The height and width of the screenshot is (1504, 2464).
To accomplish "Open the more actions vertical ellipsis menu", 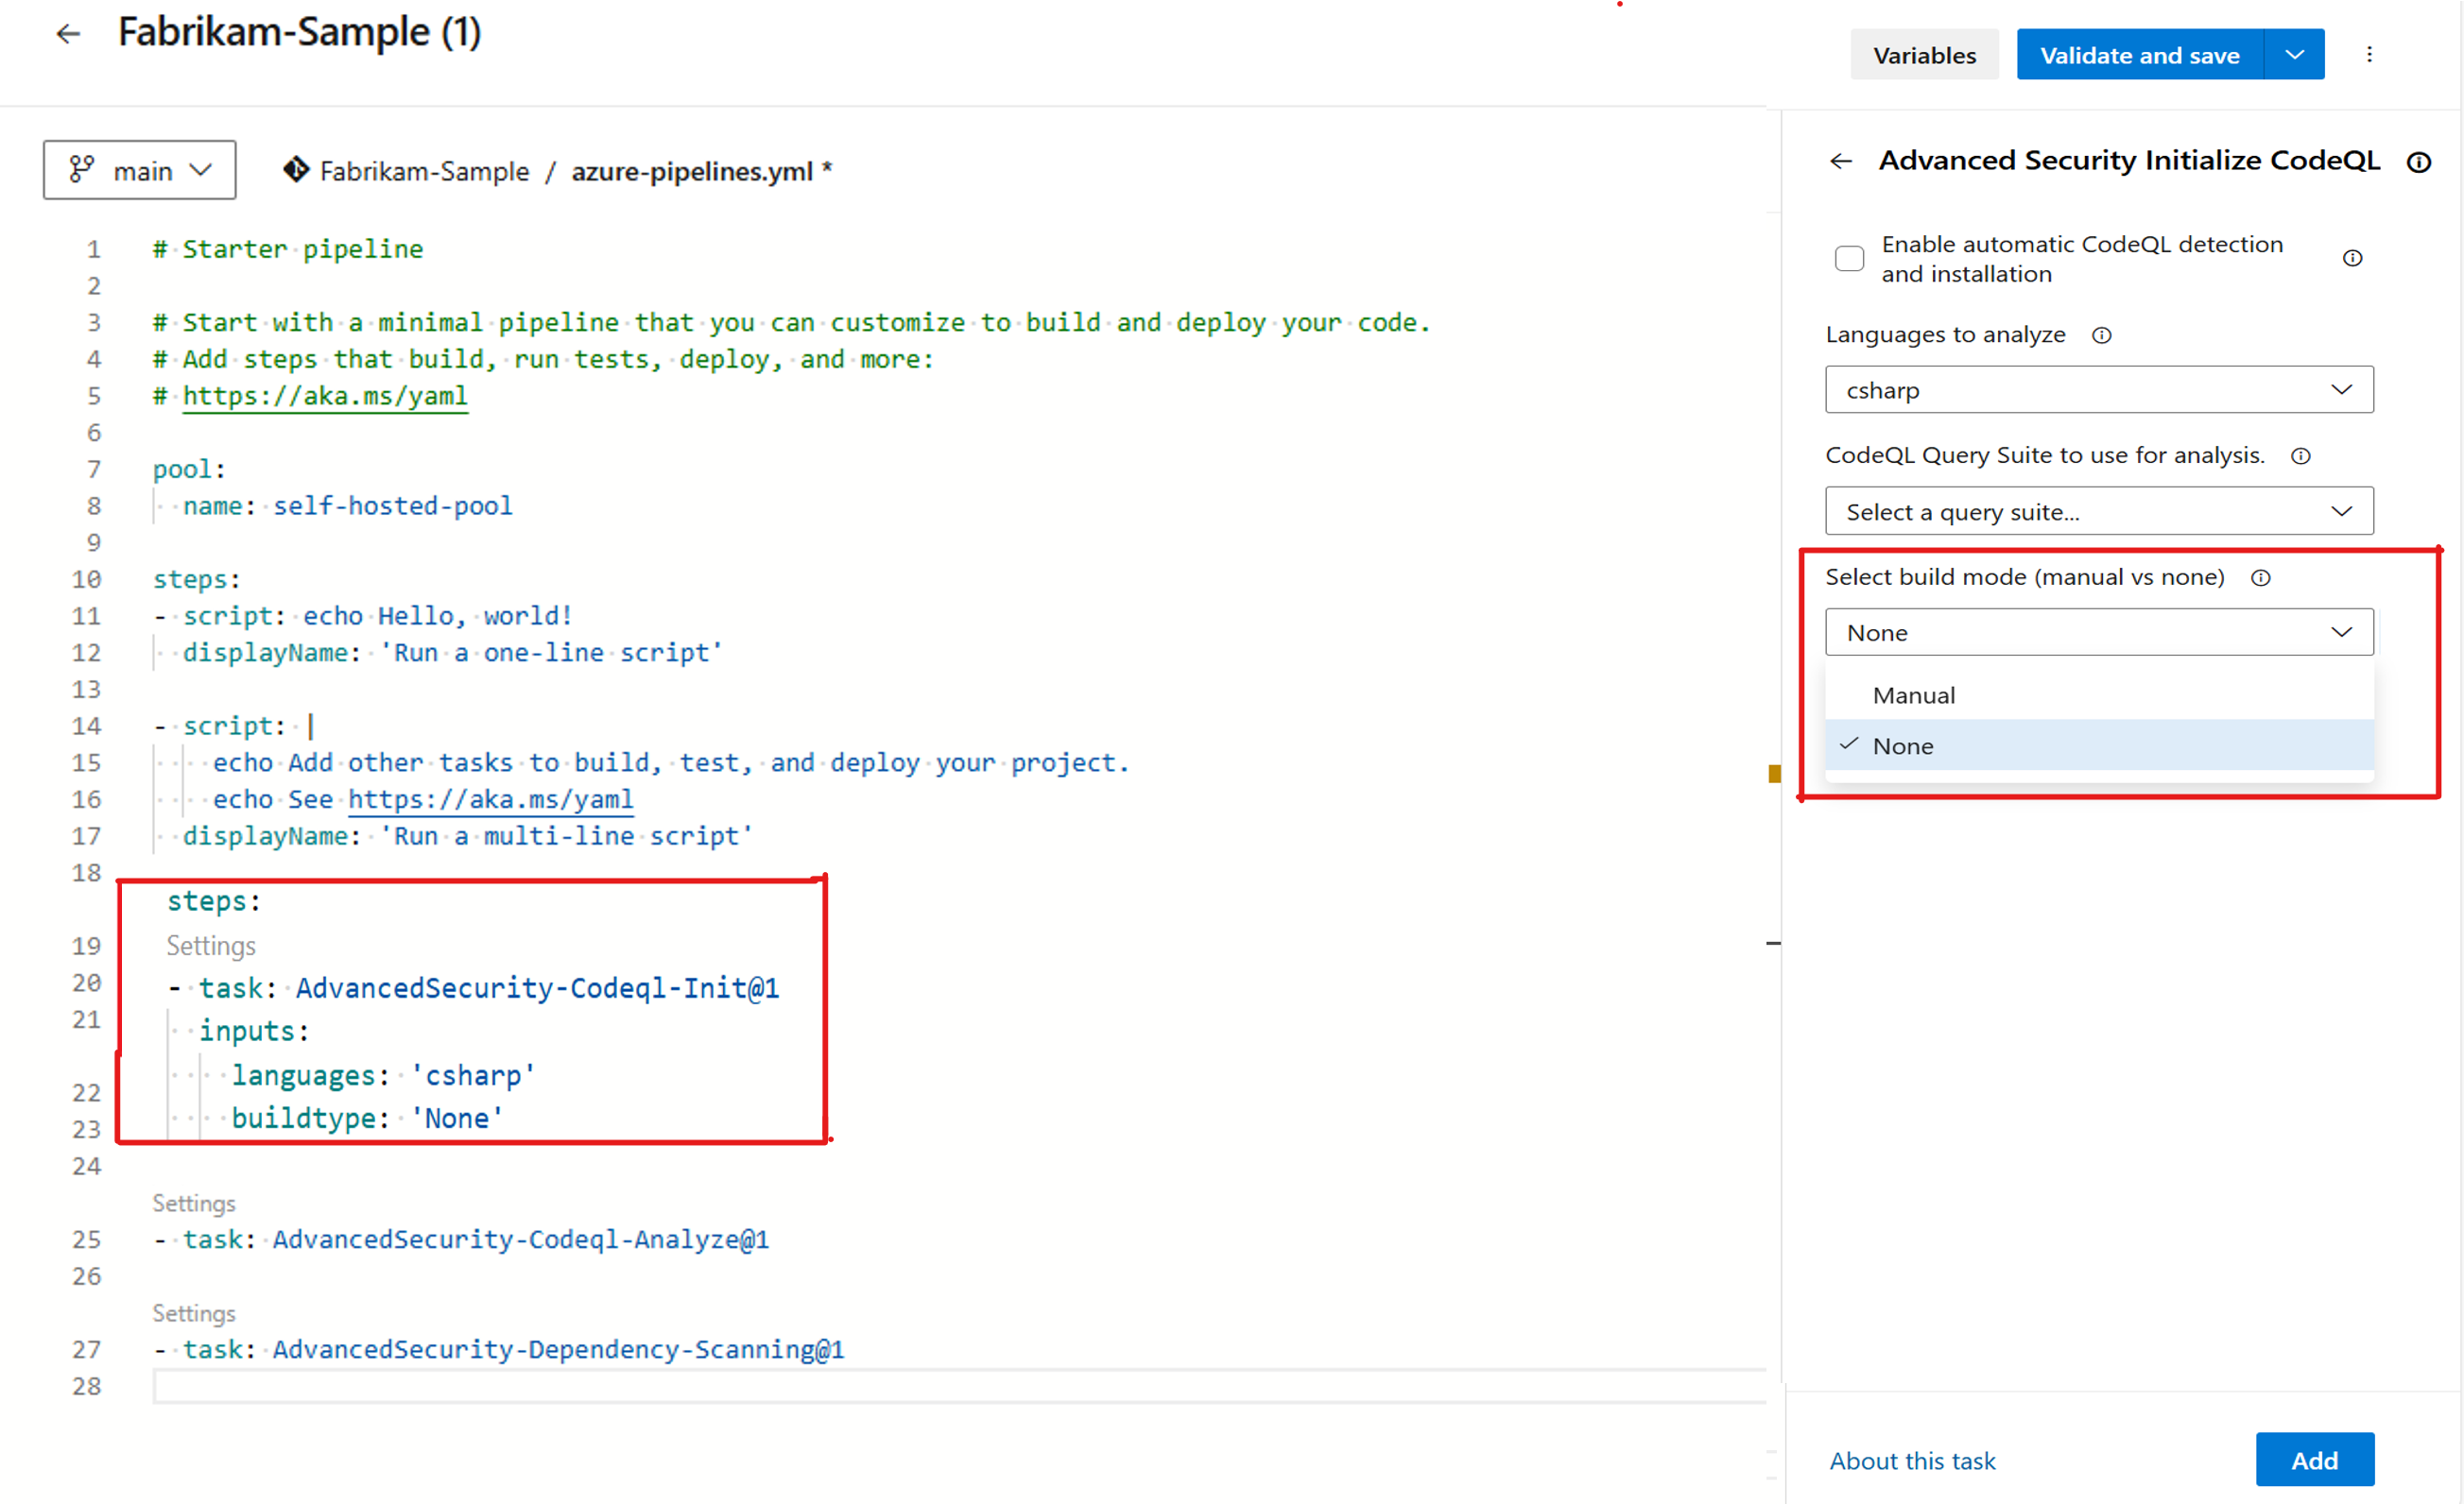I will tap(2369, 55).
